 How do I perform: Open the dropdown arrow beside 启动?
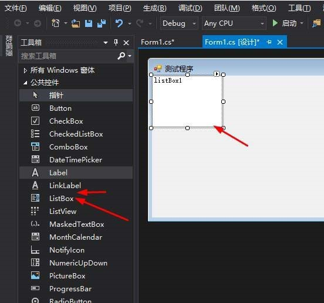click(302, 23)
